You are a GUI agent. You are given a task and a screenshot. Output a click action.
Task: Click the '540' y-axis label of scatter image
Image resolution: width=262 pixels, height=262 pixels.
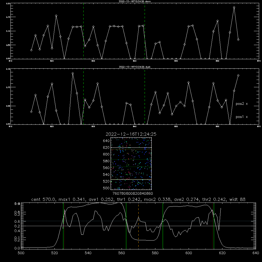(x=106, y=174)
